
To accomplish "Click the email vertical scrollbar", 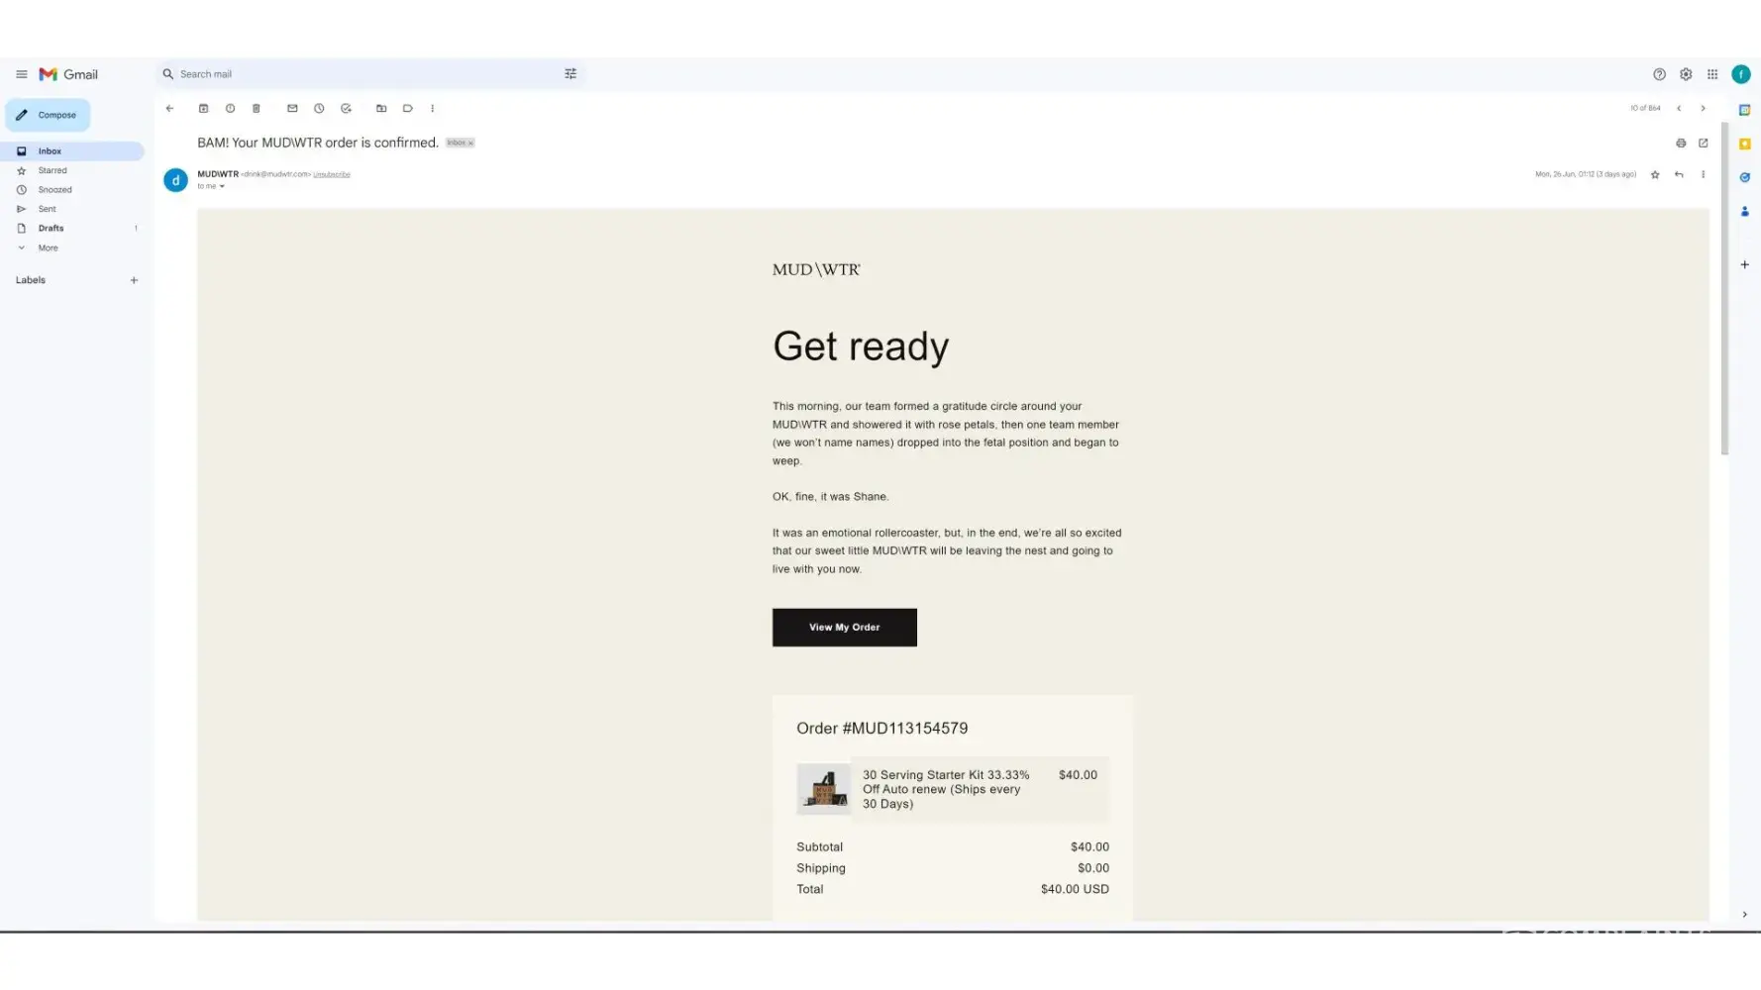I will 1724,288.
